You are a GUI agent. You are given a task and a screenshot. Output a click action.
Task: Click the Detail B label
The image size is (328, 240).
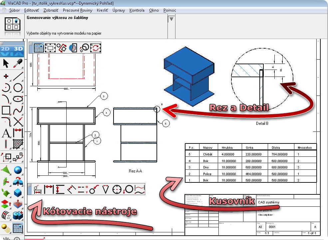(x=262, y=123)
